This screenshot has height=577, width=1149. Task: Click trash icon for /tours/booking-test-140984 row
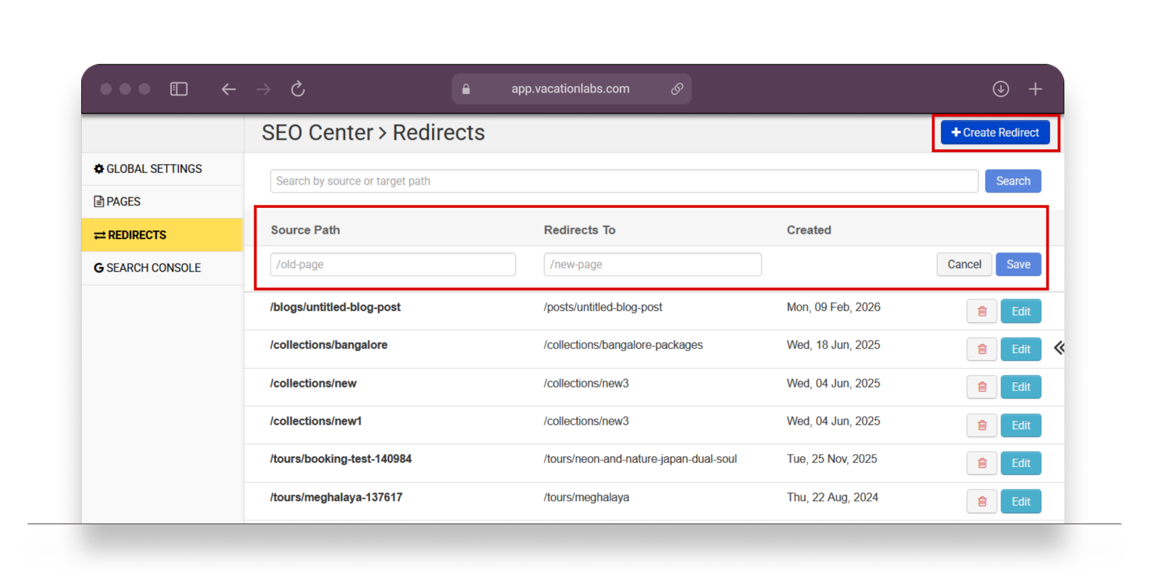(982, 463)
